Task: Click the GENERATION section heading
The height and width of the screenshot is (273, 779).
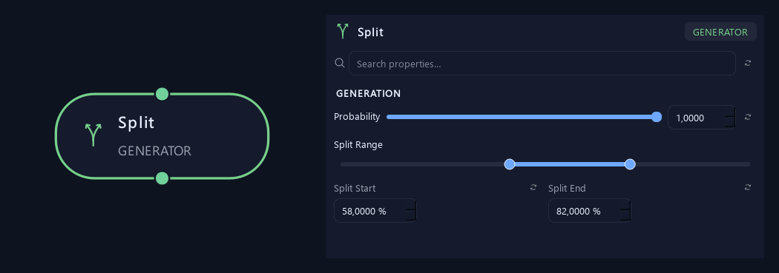Action: tap(368, 93)
